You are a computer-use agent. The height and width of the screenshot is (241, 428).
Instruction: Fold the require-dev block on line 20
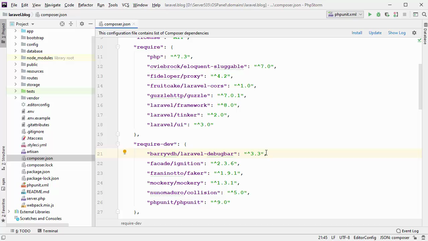click(118, 144)
